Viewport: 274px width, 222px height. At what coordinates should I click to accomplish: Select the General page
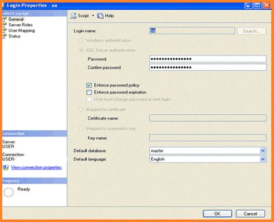[16, 19]
